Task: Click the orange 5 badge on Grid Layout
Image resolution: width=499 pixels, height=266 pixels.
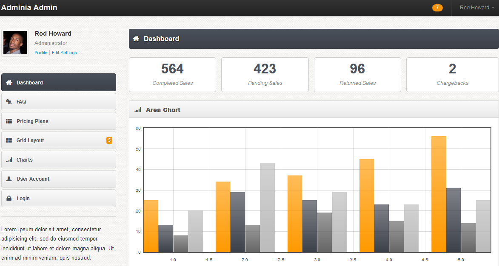Action: point(109,140)
